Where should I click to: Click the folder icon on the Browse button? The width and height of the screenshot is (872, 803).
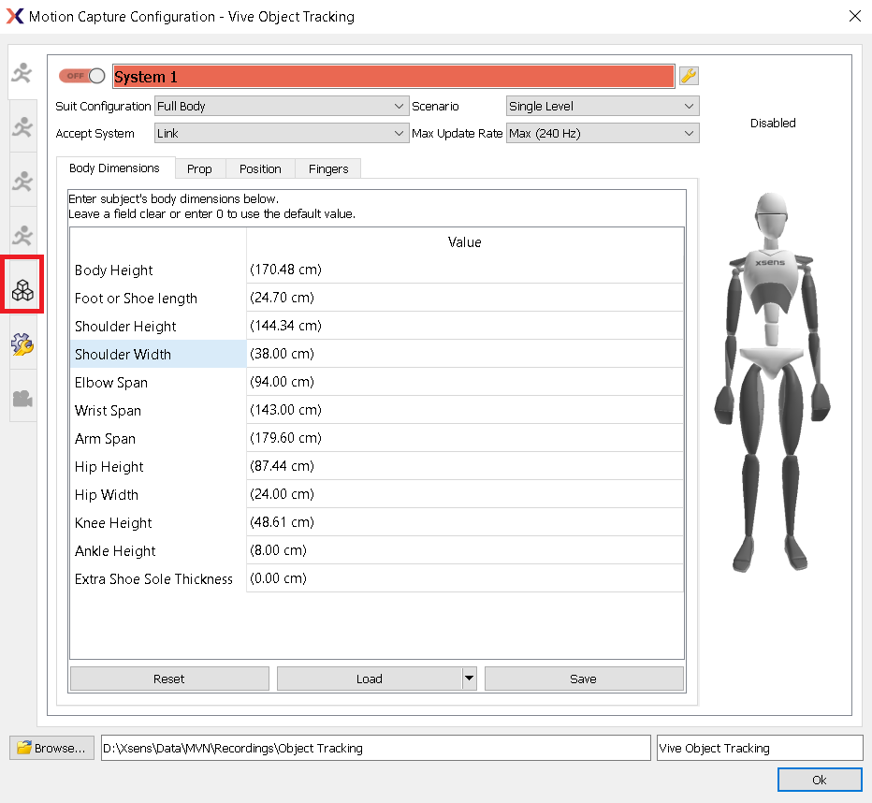(22, 747)
